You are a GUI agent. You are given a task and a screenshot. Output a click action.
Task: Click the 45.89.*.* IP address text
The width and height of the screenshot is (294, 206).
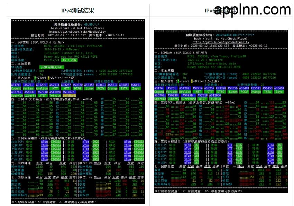(x=92, y=24)
